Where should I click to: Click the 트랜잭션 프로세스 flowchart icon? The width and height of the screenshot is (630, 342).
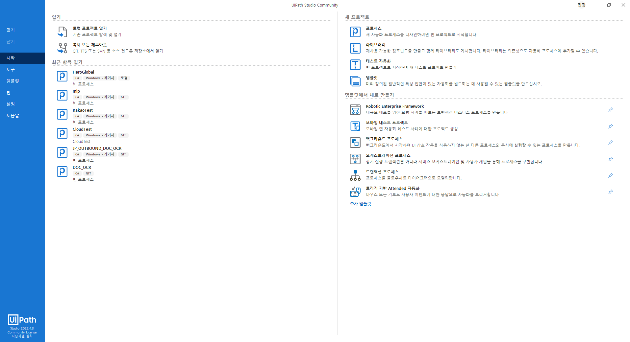pyautogui.click(x=355, y=175)
